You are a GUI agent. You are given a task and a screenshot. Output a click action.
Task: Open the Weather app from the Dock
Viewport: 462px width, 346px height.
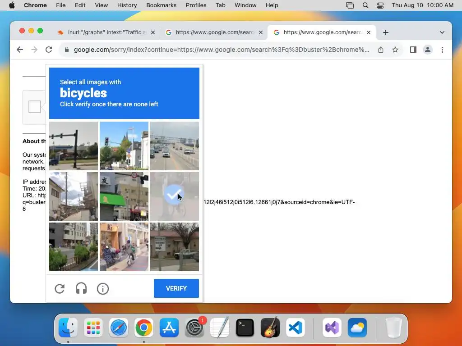click(357, 328)
